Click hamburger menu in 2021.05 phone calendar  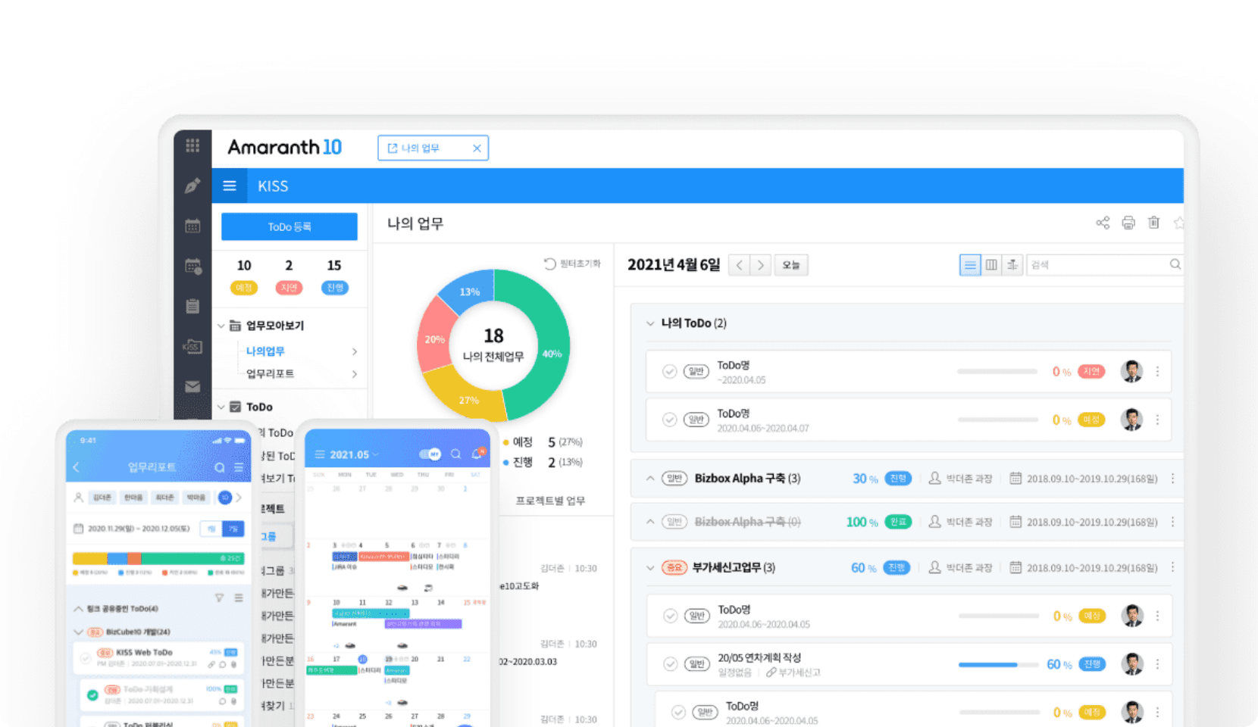click(320, 454)
